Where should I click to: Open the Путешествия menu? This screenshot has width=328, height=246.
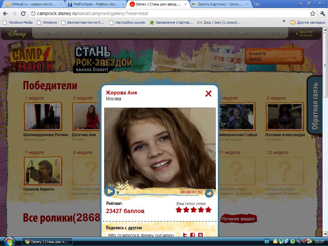pos(199,33)
